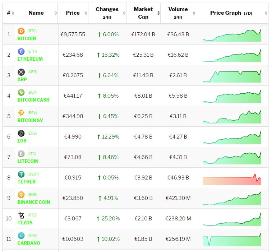This screenshot has width=272, height=252.
Task: Click Cardano's 7-day price graph
Action: click(232, 239)
